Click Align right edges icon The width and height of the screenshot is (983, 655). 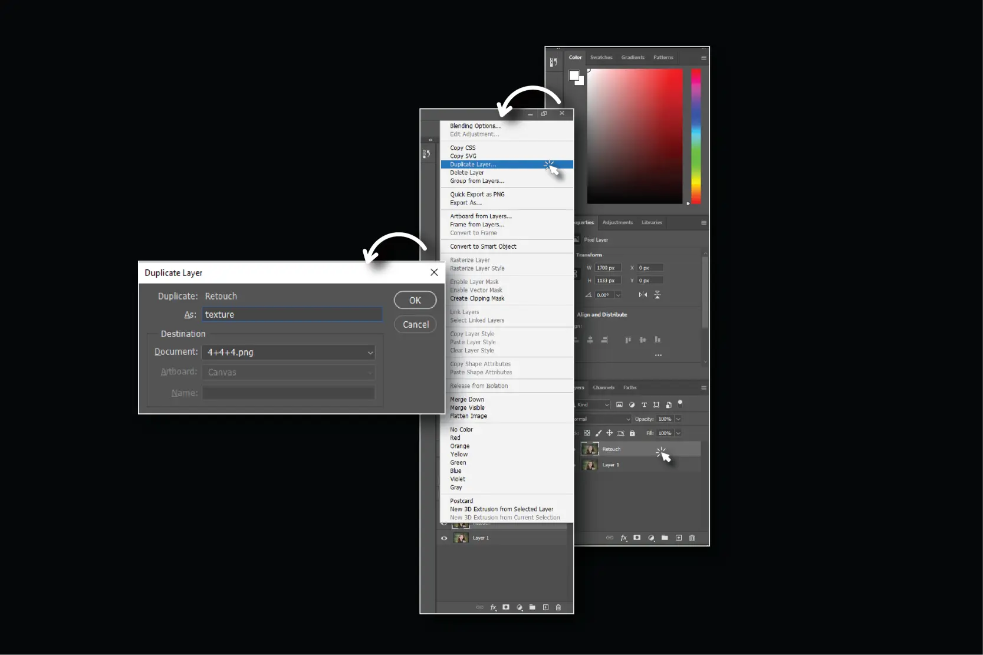pyautogui.click(x=604, y=340)
